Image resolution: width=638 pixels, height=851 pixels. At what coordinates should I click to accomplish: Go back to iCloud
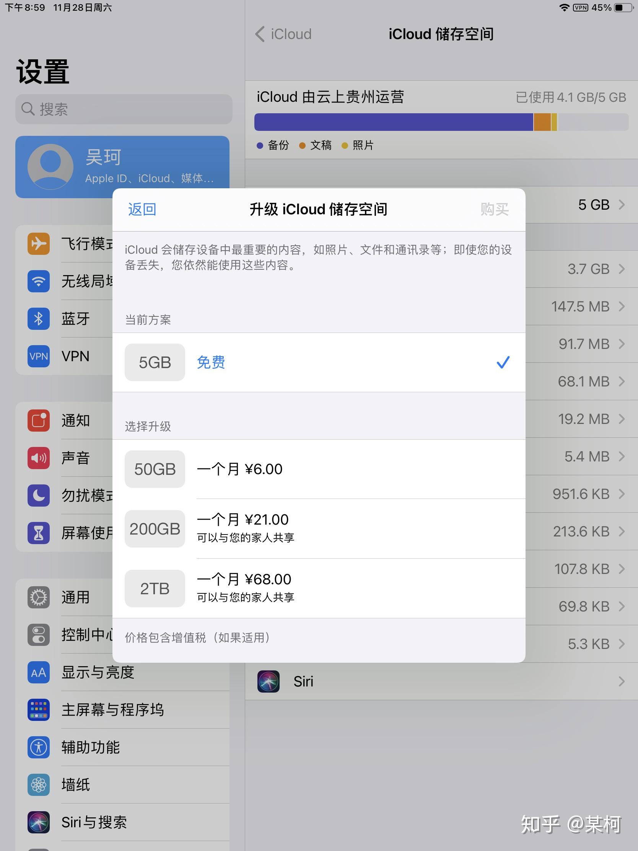point(283,34)
